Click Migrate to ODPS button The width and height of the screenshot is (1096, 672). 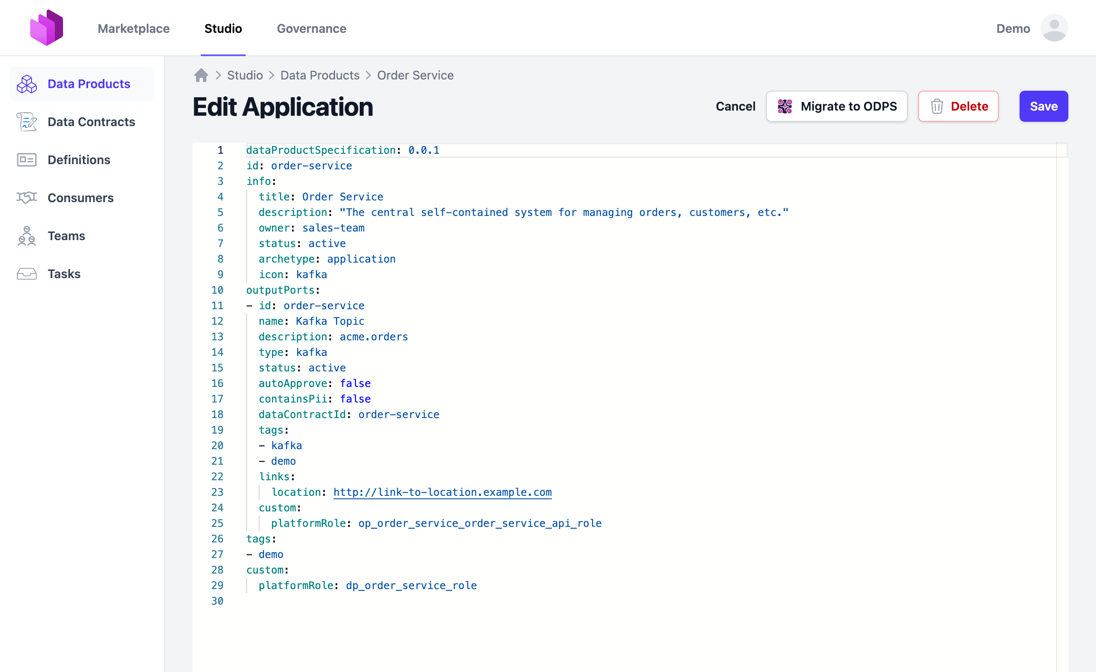[836, 106]
